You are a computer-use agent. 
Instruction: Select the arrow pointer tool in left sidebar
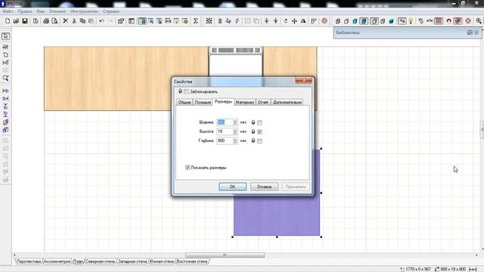[x=5, y=36]
